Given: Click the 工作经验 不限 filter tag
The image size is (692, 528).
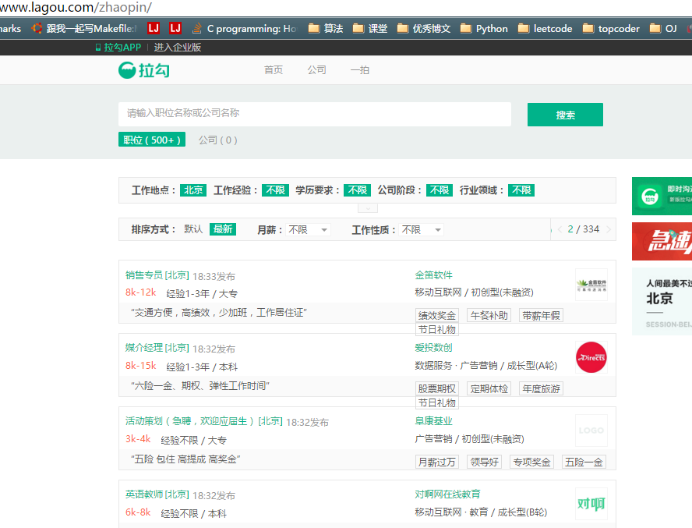Looking at the screenshot, I should [x=275, y=190].
